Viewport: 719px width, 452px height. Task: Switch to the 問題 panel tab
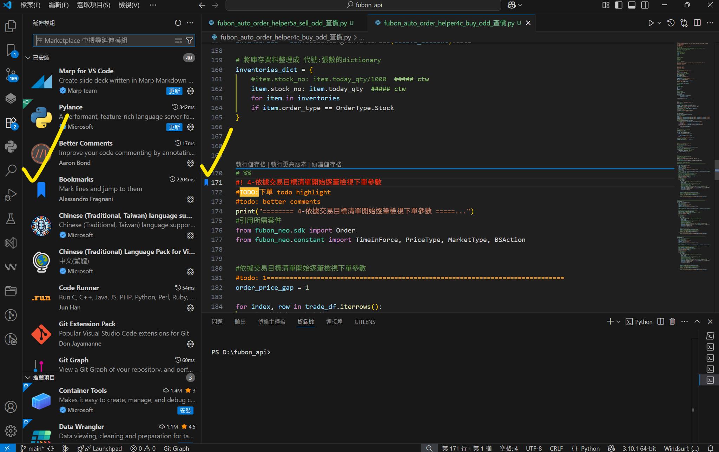tap(217, 321)
